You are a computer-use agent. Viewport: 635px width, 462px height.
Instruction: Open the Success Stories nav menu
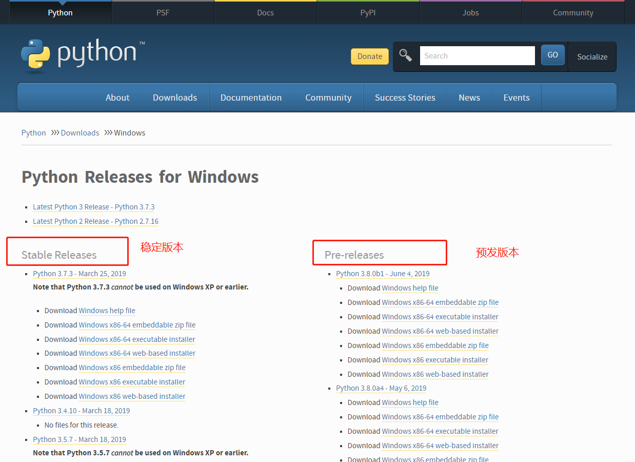405,98
